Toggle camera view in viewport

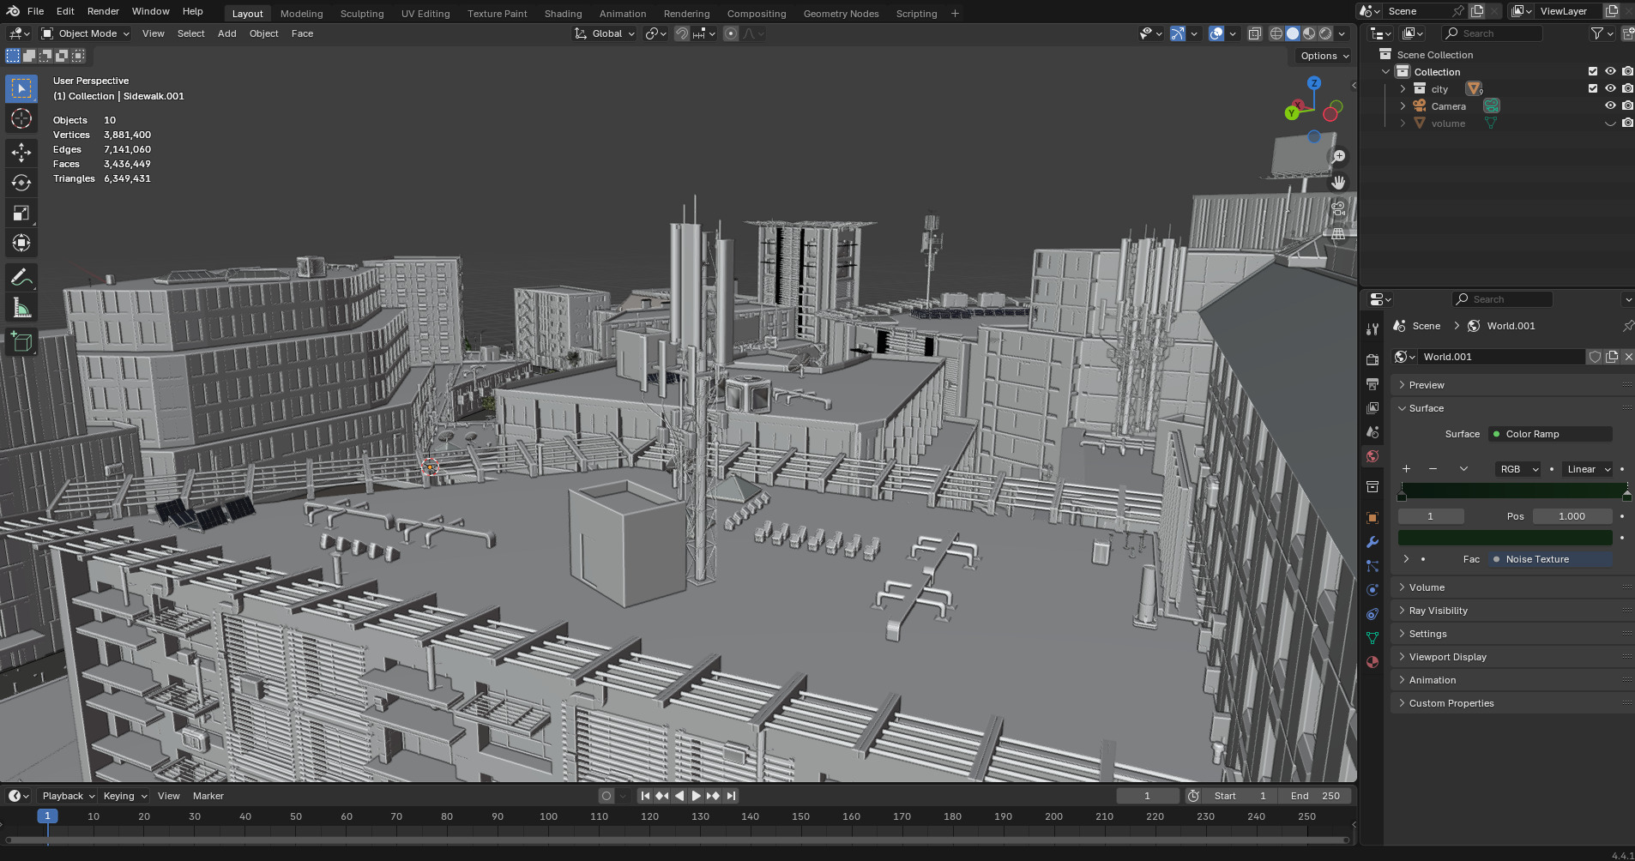pos(1338,208)
